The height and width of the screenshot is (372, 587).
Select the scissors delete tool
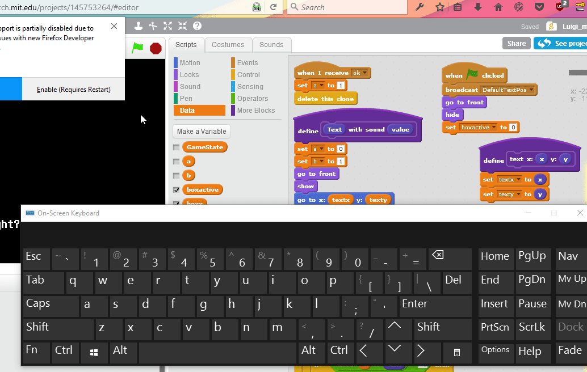(x=153, y=26)
